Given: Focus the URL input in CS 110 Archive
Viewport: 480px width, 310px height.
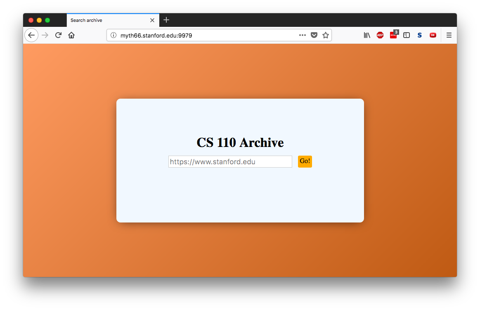Looking at the screenshot, I should [230, 161].
